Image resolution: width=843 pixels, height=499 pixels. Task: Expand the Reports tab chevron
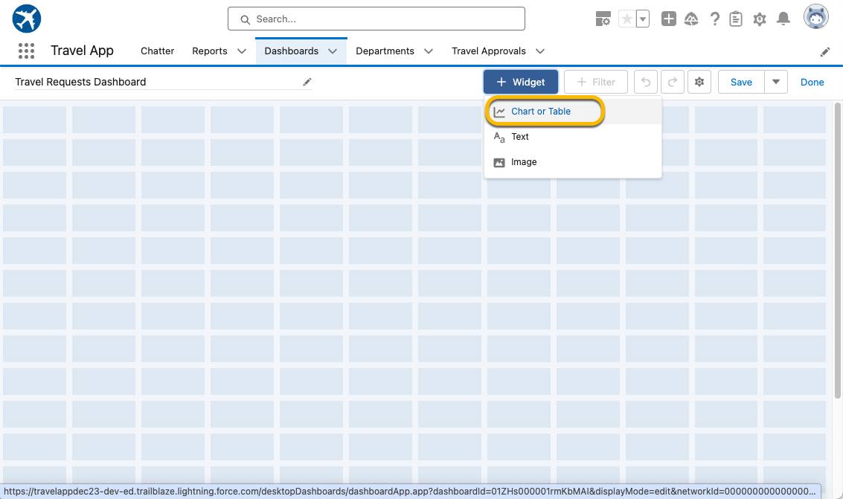point(242,51)
